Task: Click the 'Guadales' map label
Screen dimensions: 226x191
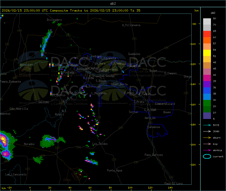Action: click(134, 54)
